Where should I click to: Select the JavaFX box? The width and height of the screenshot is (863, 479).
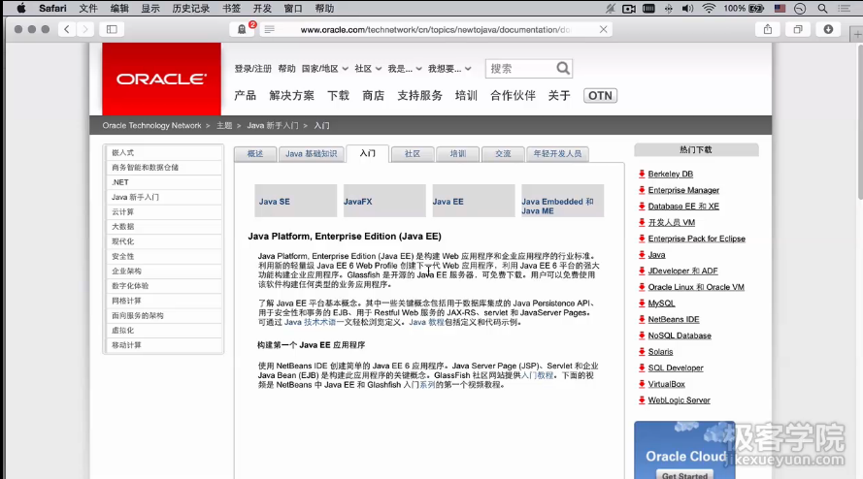384,201
